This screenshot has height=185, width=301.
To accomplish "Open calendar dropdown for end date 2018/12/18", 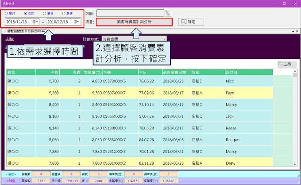I will pyautogui.click(x=76, y=22).
